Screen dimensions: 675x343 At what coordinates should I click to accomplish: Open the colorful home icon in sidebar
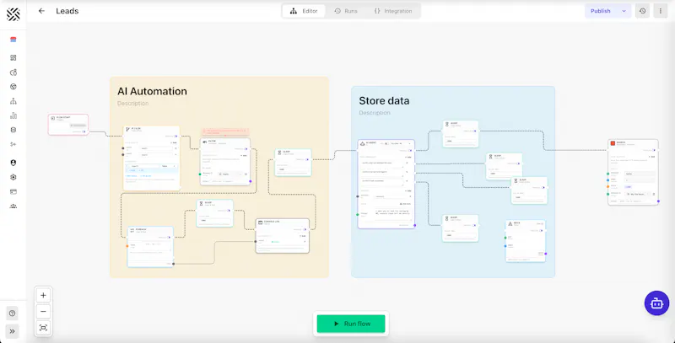pyautogui.click(x=13, y=40)
